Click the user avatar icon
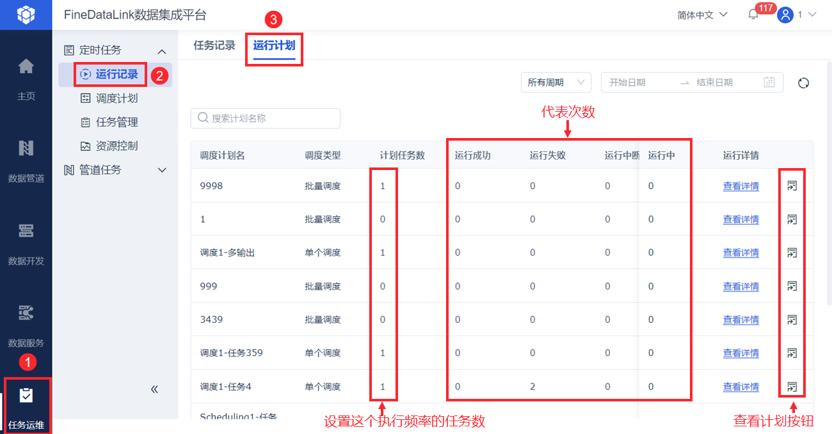 pos(785,15)
